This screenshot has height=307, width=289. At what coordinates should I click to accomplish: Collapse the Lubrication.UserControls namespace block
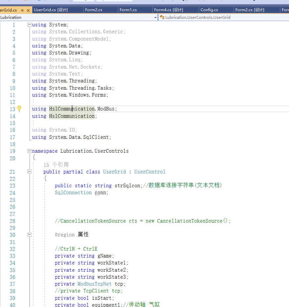(x=30, y=151)
